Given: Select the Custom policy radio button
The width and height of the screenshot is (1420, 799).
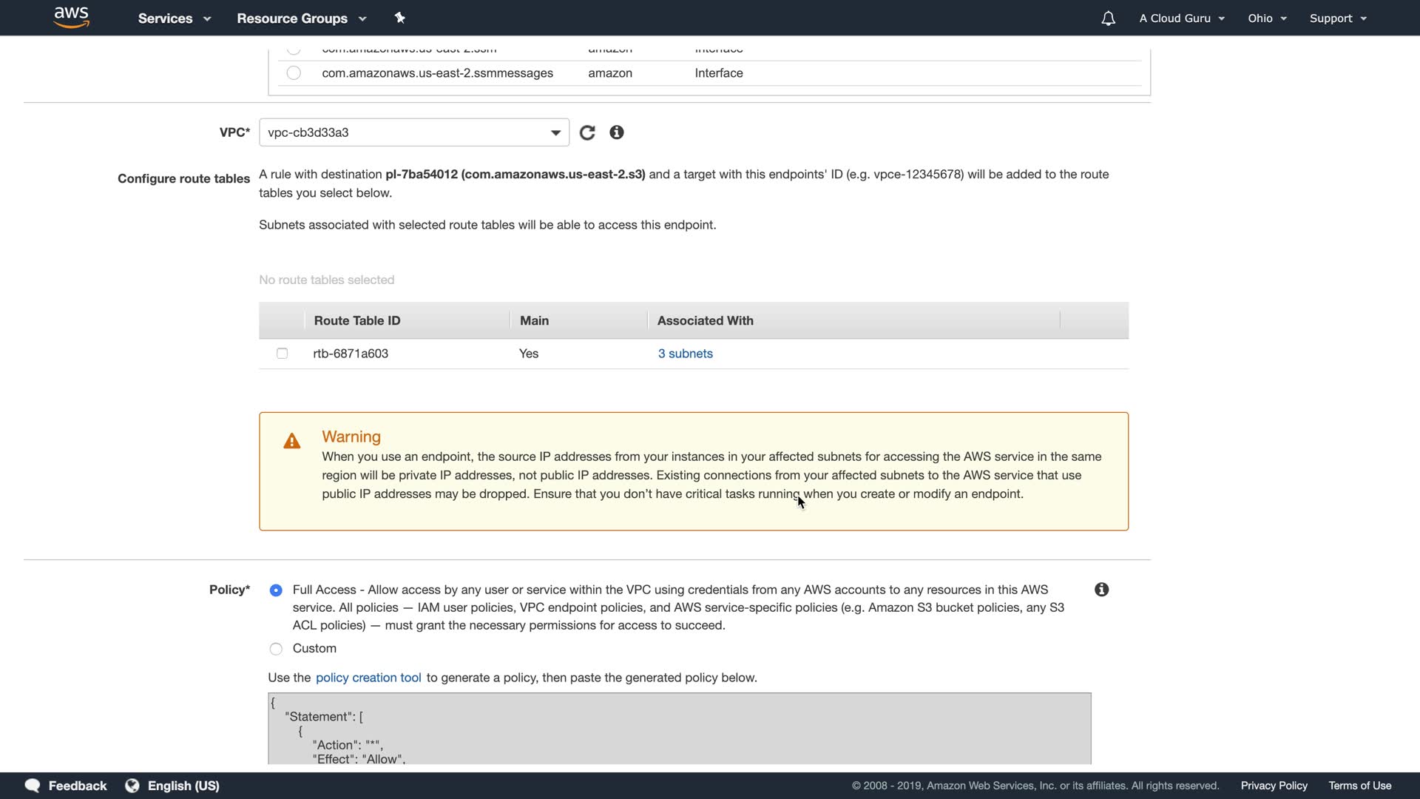Looking at the screenshot, I should pos(276,649).
